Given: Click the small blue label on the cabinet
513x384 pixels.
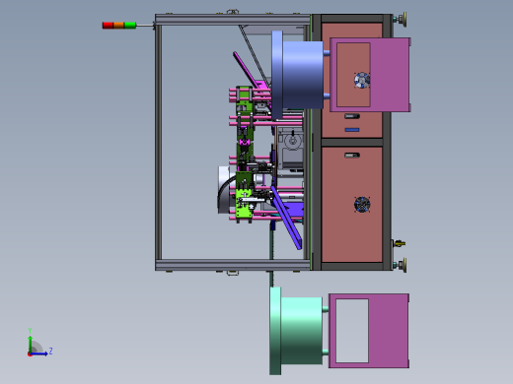Looking at the screenshot, I should click(x=352, y=130).
